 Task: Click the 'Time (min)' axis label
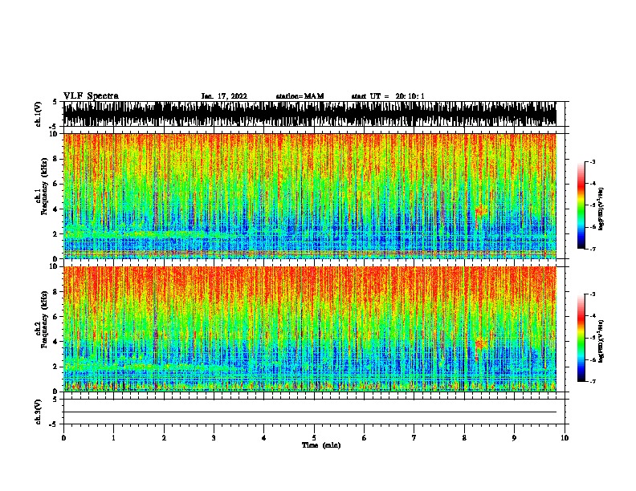point(321,445)
